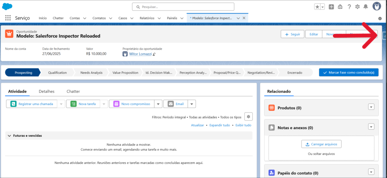Click the Oportunidade crown icon
The width and height of the screenshot is (387, 178).
9,34
